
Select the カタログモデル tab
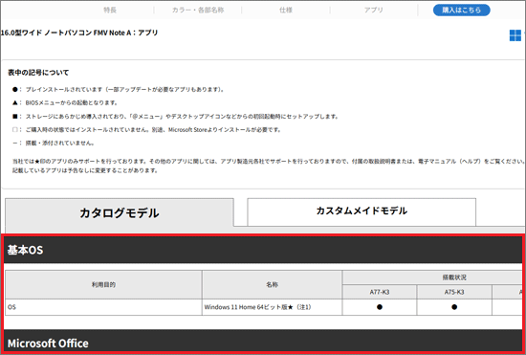pyautogui.click(x=120, y=212)
